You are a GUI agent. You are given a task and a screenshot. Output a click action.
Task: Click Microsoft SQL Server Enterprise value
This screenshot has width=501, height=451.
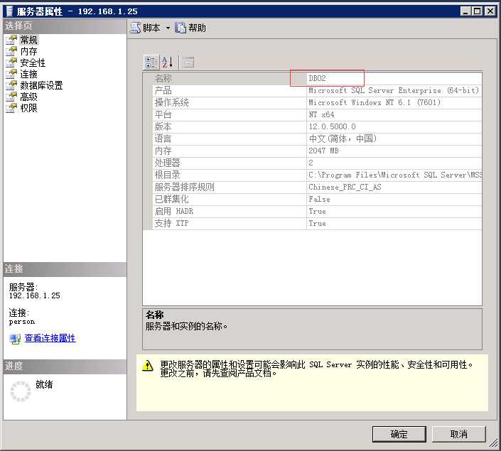394,91
